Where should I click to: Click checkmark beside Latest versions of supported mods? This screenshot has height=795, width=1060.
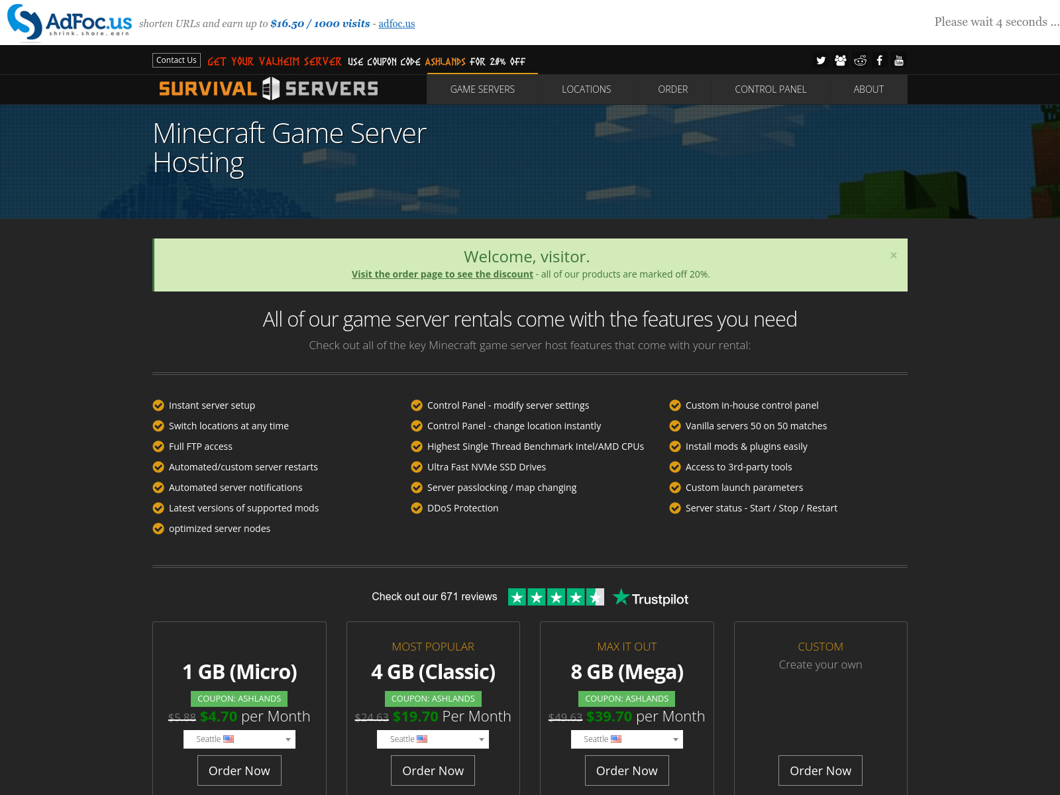pos(158,508)
